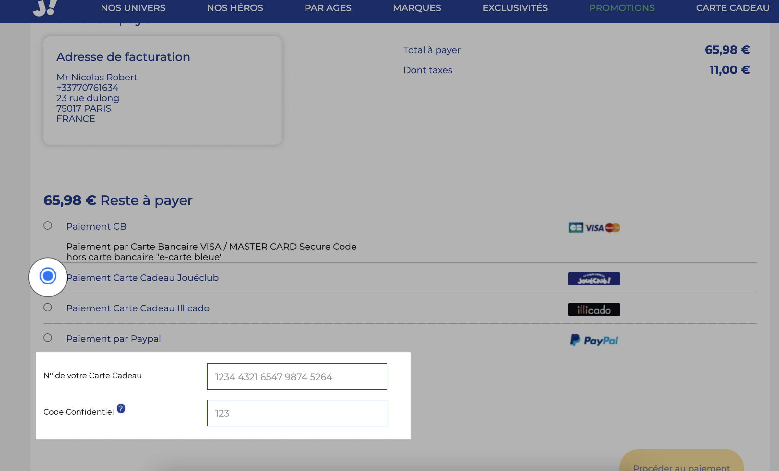Click the Total à payer label
Viewport: 779px width, 471px height.
(432, 50)
